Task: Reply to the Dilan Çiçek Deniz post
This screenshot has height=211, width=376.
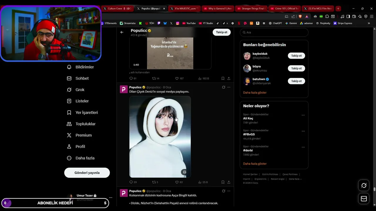Action: pos(133,182)
